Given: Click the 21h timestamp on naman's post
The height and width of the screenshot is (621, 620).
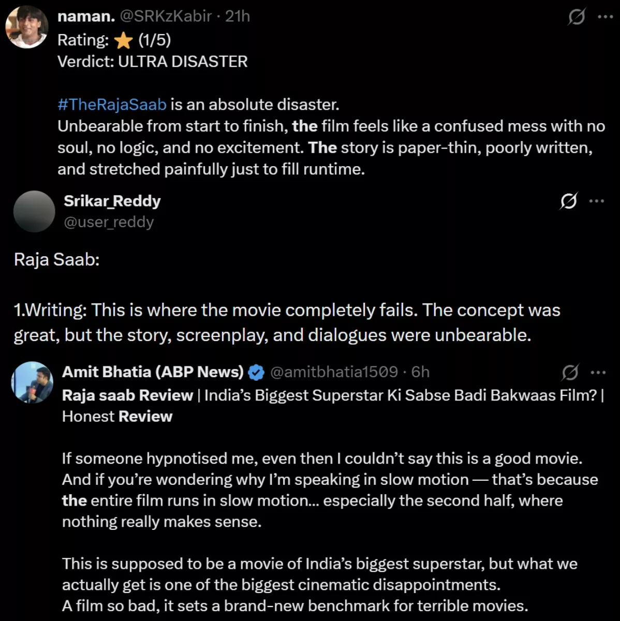Looking at the screenshot, I should click(x=238, y=17).
